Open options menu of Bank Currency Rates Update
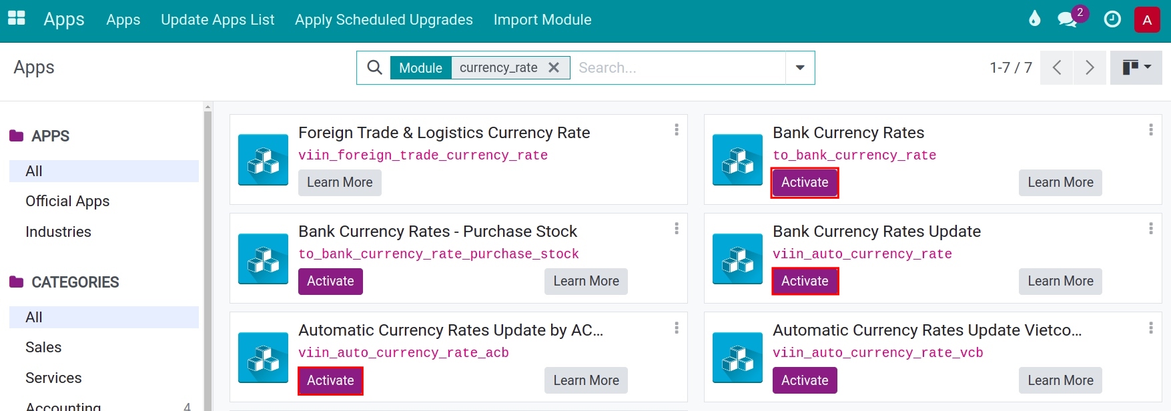Screen dimensions: 1171x411 coord(1151,228)
